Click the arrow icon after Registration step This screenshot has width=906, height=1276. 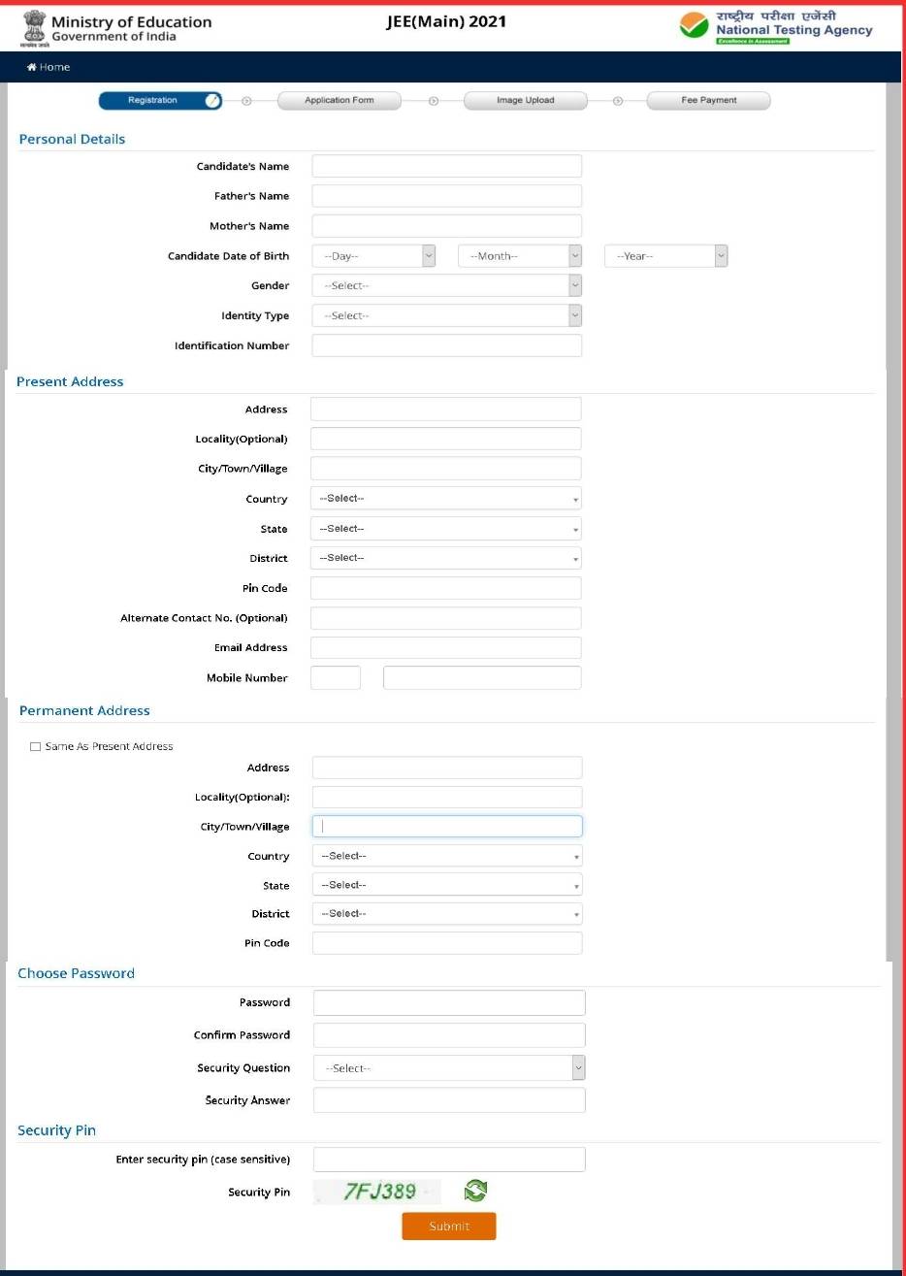point(245,100)
